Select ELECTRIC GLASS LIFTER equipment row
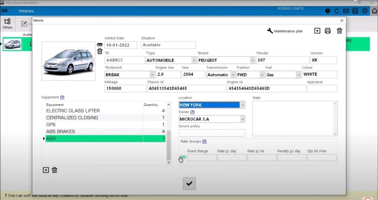Image resolution: width=378 pixels, height=200 pixels. [105, 110]
